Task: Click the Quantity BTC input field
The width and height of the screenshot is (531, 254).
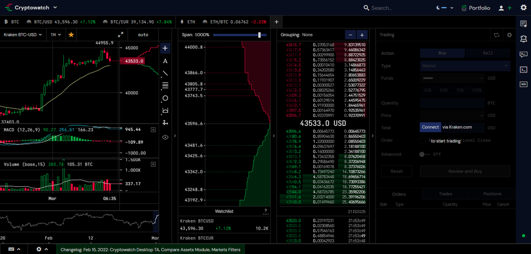Action: click(x=452, y=103)
